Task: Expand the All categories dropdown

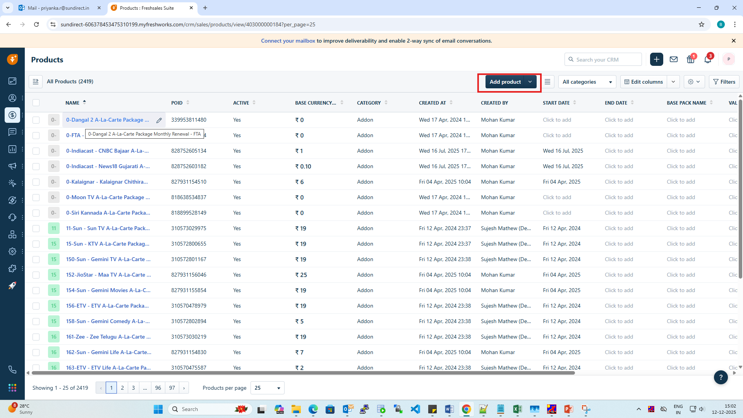Action: click(x=587, y=82)
